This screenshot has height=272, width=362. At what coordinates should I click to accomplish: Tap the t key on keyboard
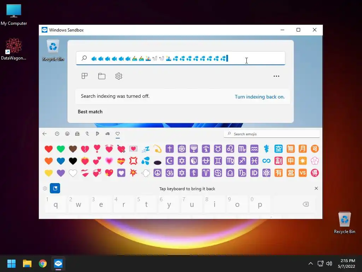[146, 204]
